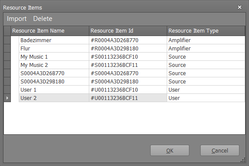Click Id cell #U00113236BCF11
Image resolution: width=249 pixels, height=166 pixels.
click(128, 98)
